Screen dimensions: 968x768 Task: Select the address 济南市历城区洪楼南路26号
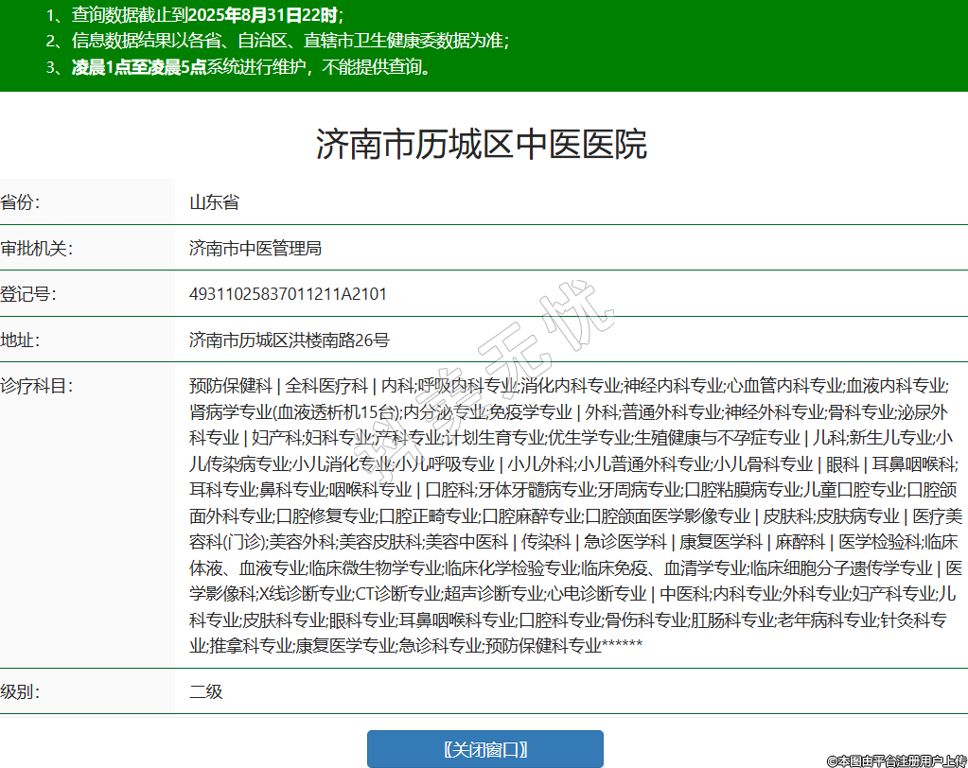click(289, 340)
